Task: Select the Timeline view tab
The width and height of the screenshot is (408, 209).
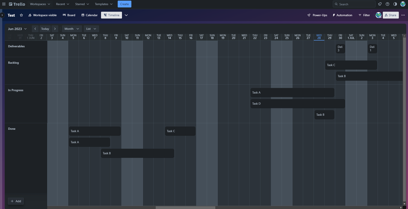Action: point(111,15)
